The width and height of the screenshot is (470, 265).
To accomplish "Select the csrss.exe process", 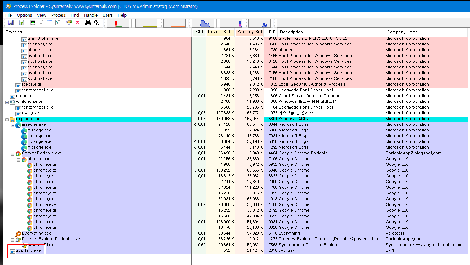I will (26, 96).
